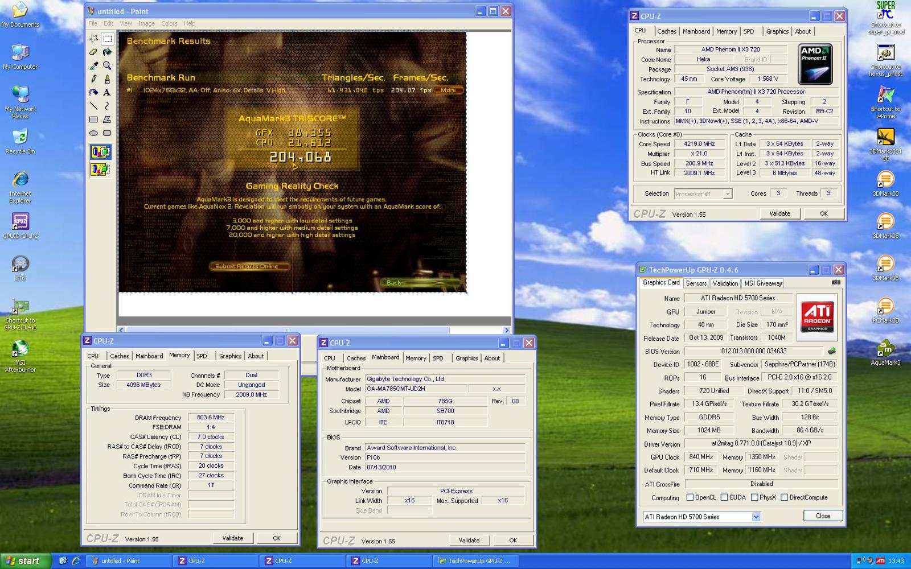Click the ATI tray icon in system tray

click(x=881, y=561)
